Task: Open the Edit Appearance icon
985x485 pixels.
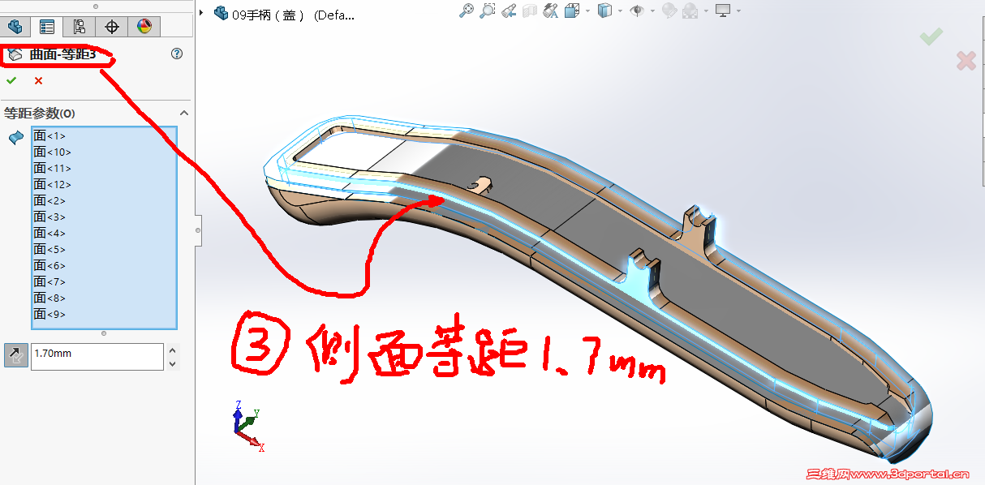Action: (667, 11)
